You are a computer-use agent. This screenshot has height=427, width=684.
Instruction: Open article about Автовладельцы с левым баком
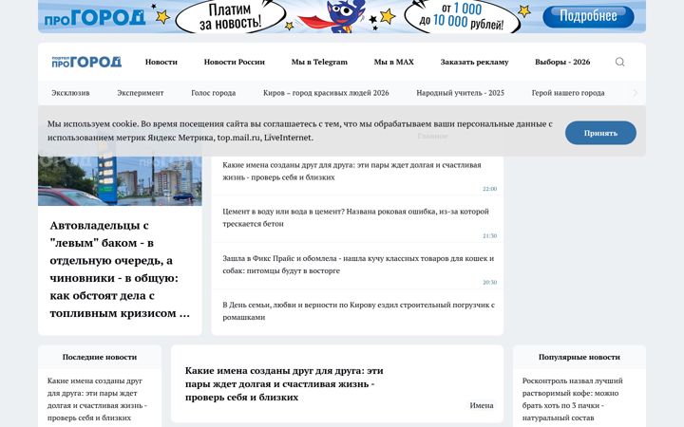tap(120, 269)
